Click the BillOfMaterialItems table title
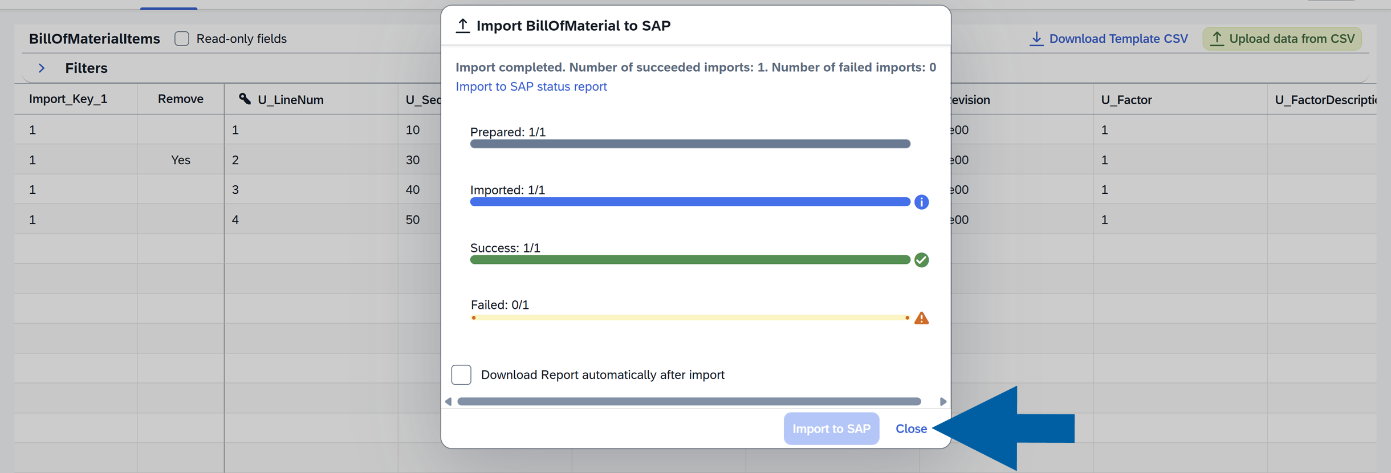Viewport: 1391px width, 473px height. tap(95, 39)
